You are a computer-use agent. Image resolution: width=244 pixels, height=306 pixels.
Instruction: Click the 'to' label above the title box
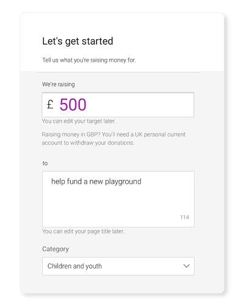pos(45,163)
